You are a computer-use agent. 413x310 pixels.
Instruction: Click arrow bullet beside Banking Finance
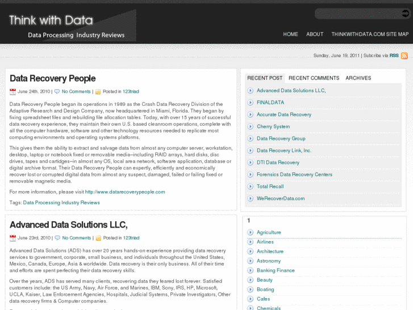250,270
